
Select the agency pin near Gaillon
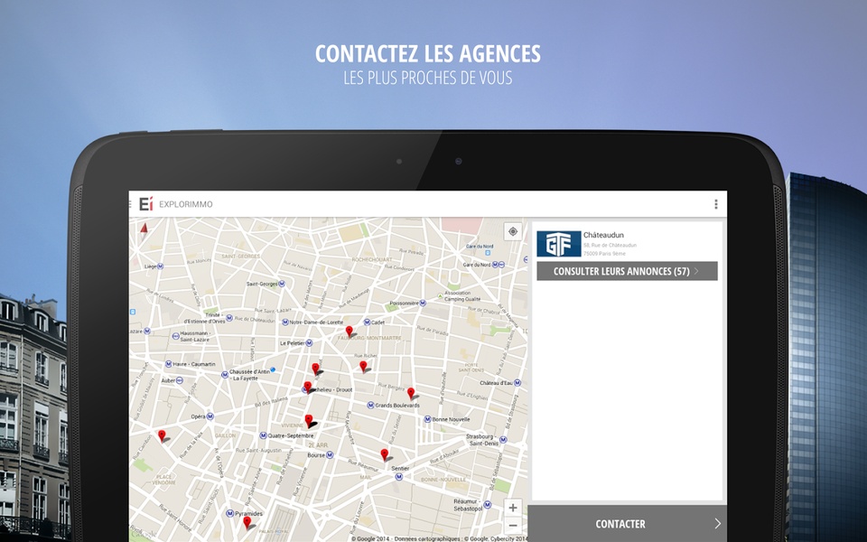tap(162, 435)
